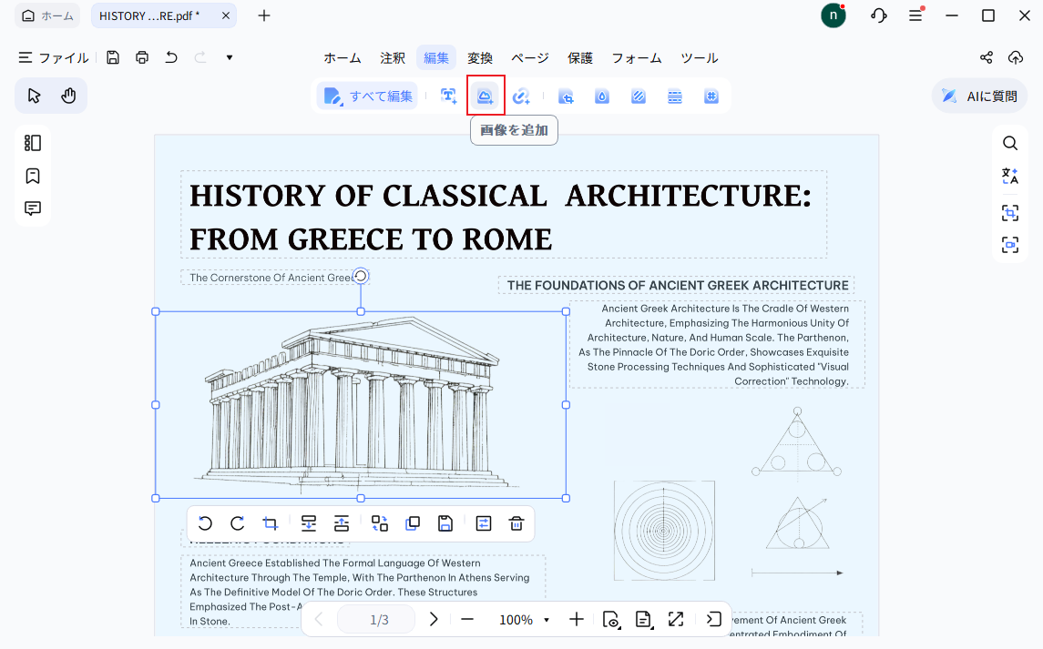Open the comments panel

(33, 208)
